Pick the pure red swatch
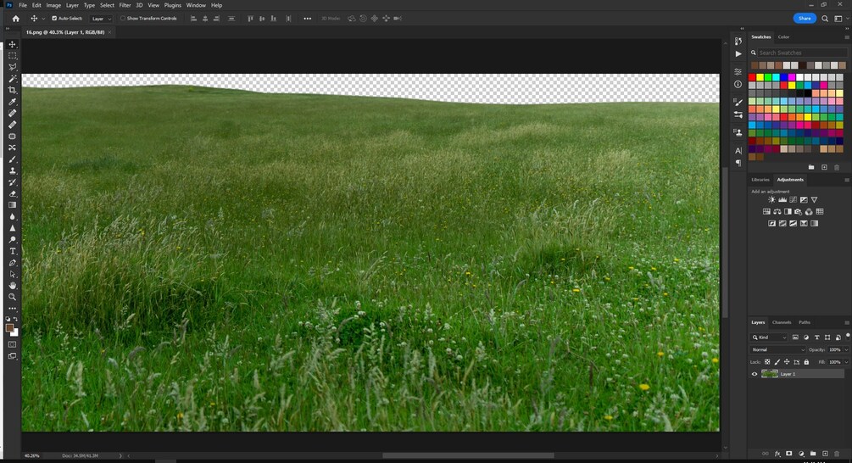 (x=752, y=78)
